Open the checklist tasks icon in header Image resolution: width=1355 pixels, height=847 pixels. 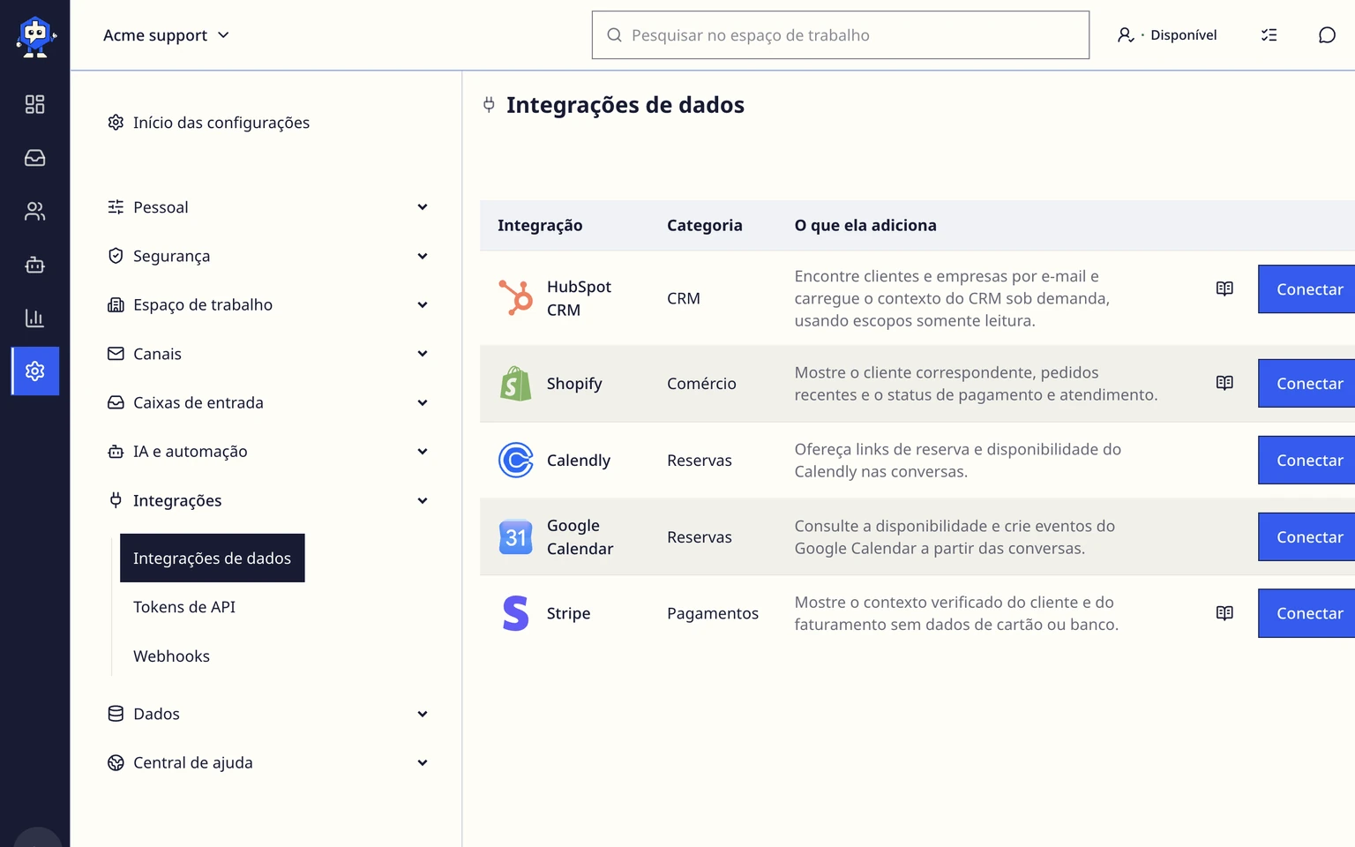(1269, 35)
